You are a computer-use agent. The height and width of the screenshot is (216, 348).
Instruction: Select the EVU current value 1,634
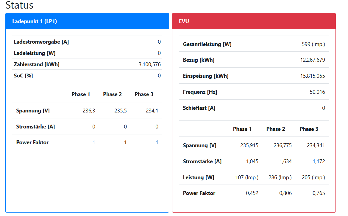click(x=285, y=161)
